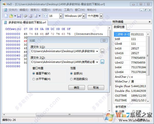Image resolution: width=154 pixels, height=124 pixels.
Task: Browse for 源文件 1 with ellipsis button
Action: click(x=102, y=51)
